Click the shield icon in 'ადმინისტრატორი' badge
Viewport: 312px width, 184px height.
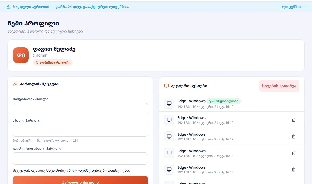(x=37, y=63)
